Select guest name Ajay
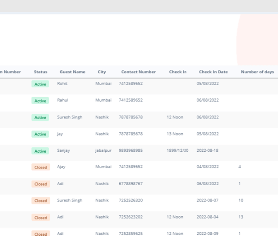The height and width of the screenshot is (240, 278). click(x=61, y=167)
